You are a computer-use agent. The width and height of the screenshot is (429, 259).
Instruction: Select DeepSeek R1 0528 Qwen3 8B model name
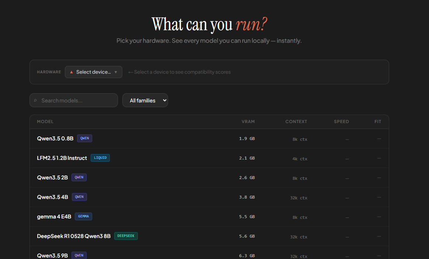coord(74,236)
